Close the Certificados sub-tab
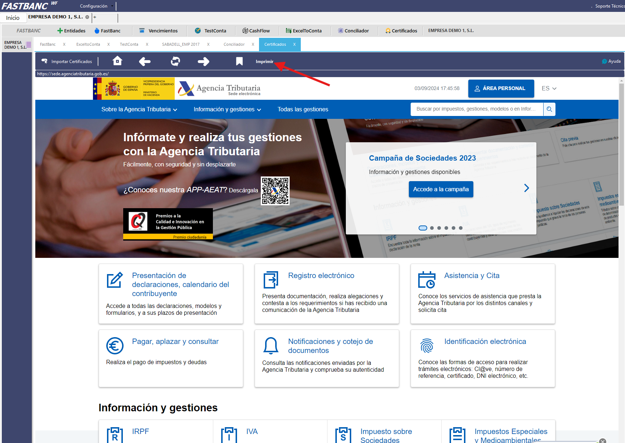 click(294, 44)
